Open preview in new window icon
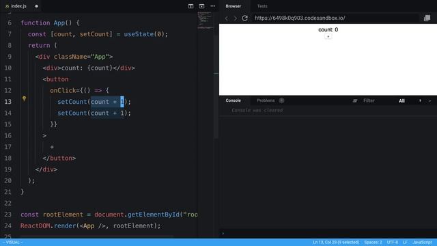Screen dimensions: 437x246 pos(427,18)
